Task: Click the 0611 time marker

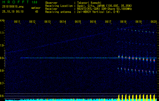Action: (x=17, y=22)
